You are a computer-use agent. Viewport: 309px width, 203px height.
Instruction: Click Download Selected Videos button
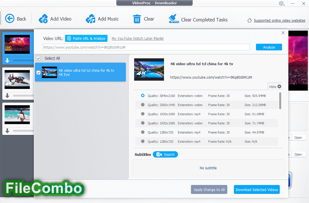coord(257,190)
